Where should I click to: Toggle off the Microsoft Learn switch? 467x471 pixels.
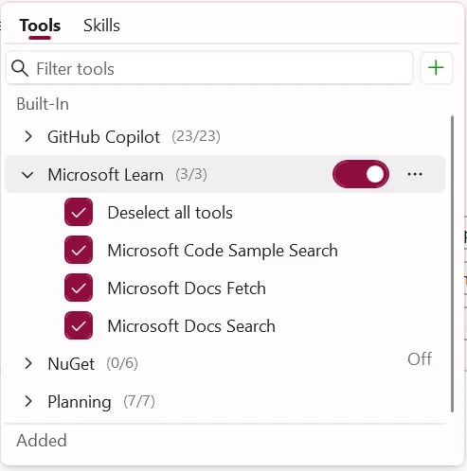pos(361,174)
